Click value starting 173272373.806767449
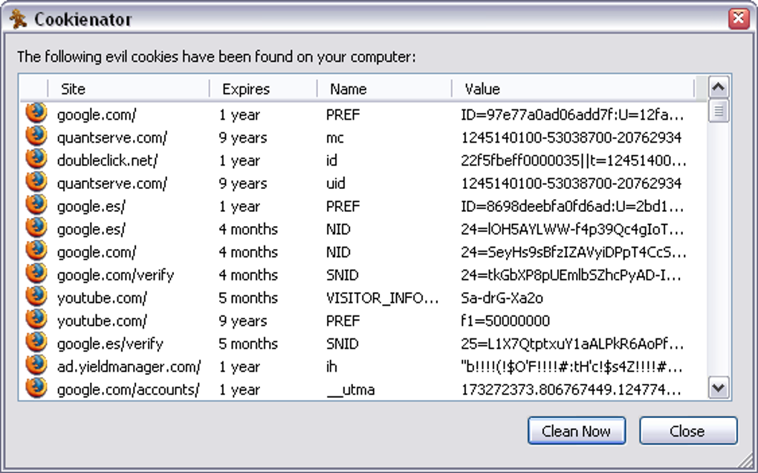This screenshot has width=758, height=473. coord(571,390)
